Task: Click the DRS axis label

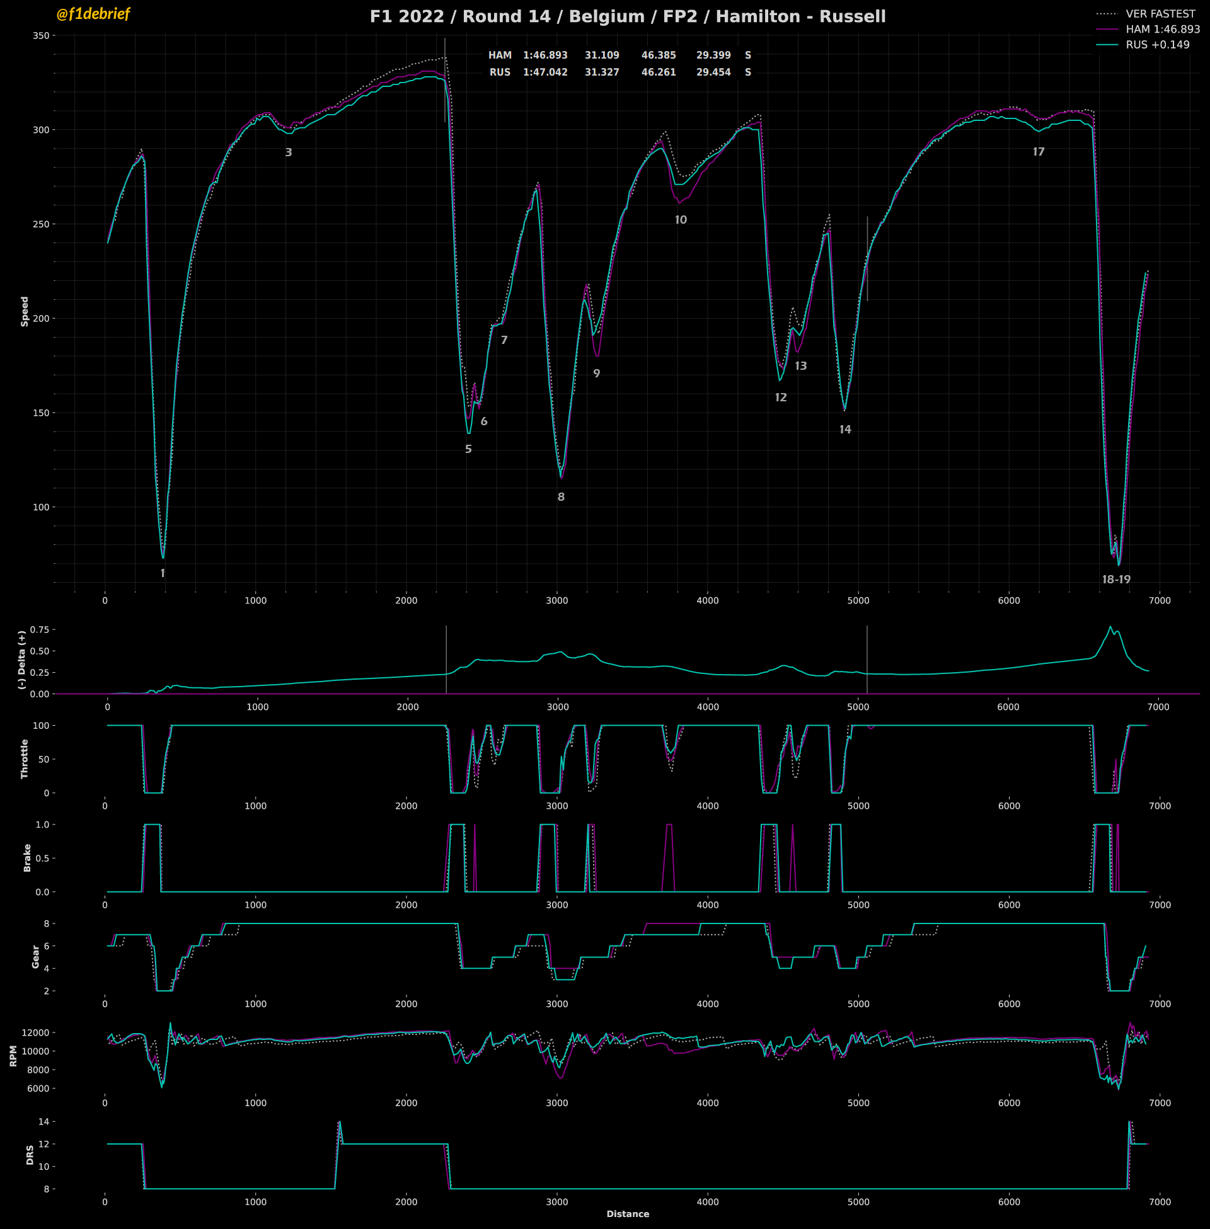Action: [29, 1155]
